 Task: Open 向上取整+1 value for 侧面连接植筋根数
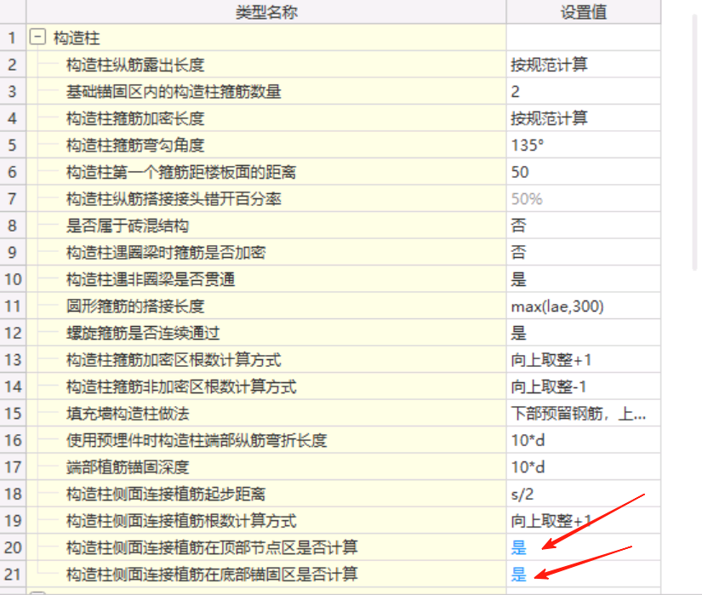(x=584, y=521)
